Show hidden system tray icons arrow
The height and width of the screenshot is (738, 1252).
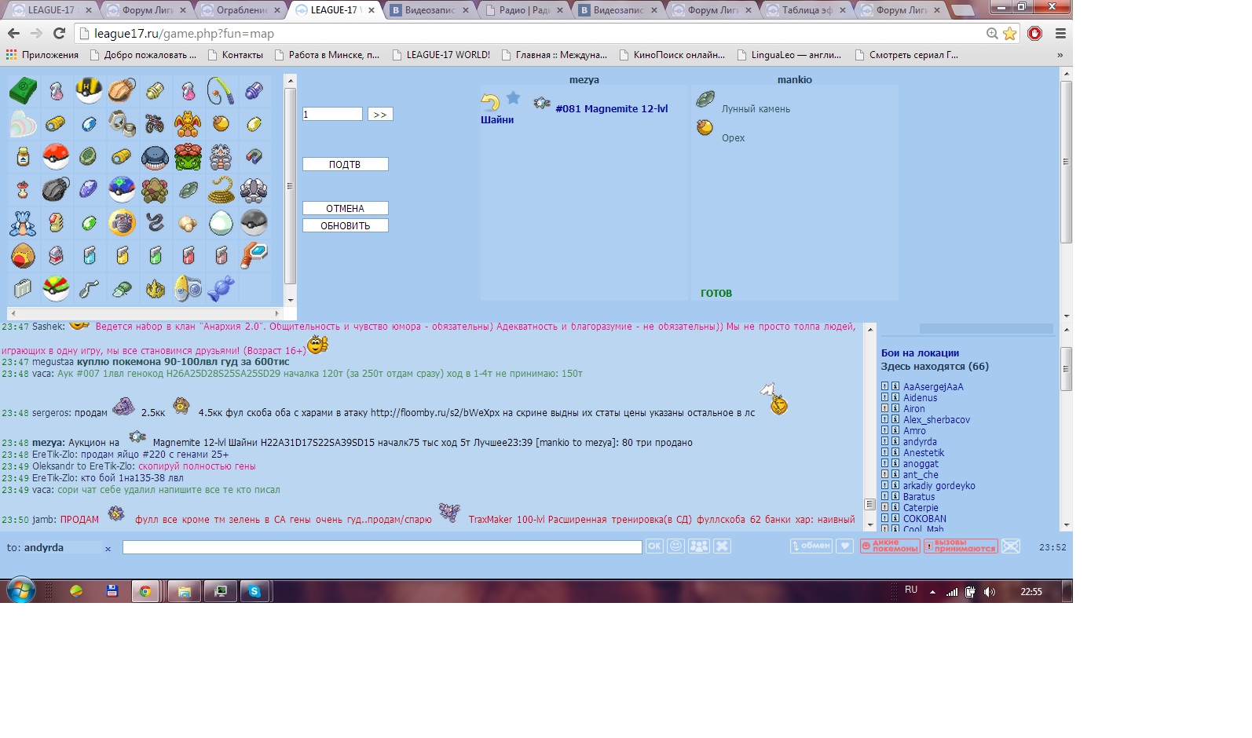(932, 592)
